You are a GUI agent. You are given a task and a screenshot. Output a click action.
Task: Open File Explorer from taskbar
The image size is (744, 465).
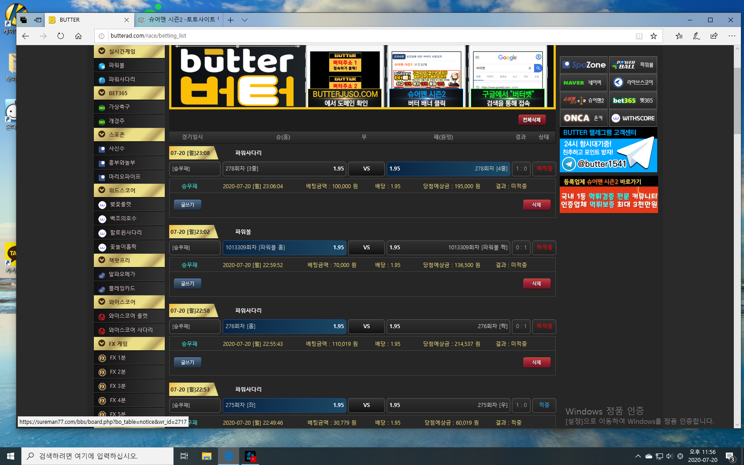click(206, 456)
